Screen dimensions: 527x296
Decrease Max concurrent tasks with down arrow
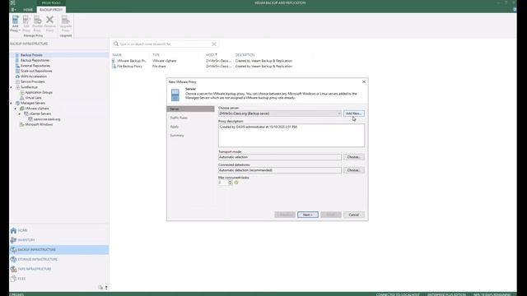(231, 183)
